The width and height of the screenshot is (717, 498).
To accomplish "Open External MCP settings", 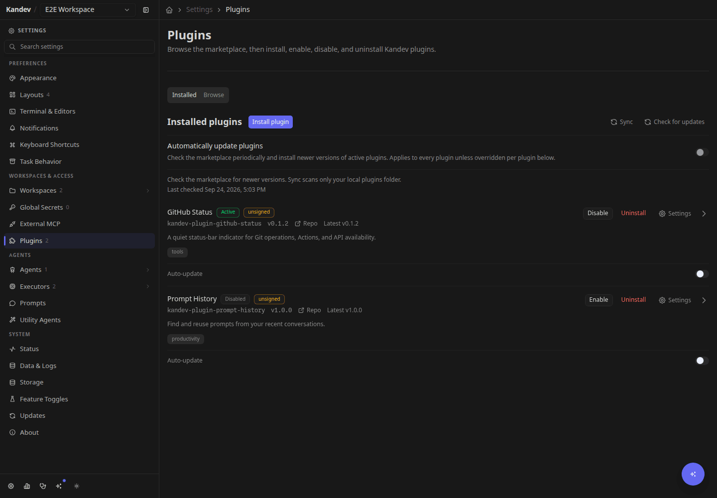I will coord(80,224).
